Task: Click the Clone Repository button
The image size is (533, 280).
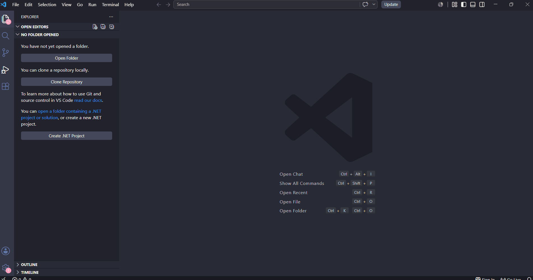Action: [x=66, y=82]
